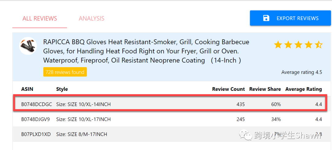Sort by Average Rating column header
Image resolution: width=332 pixels, height=150 pixels.
coord(303,89)
